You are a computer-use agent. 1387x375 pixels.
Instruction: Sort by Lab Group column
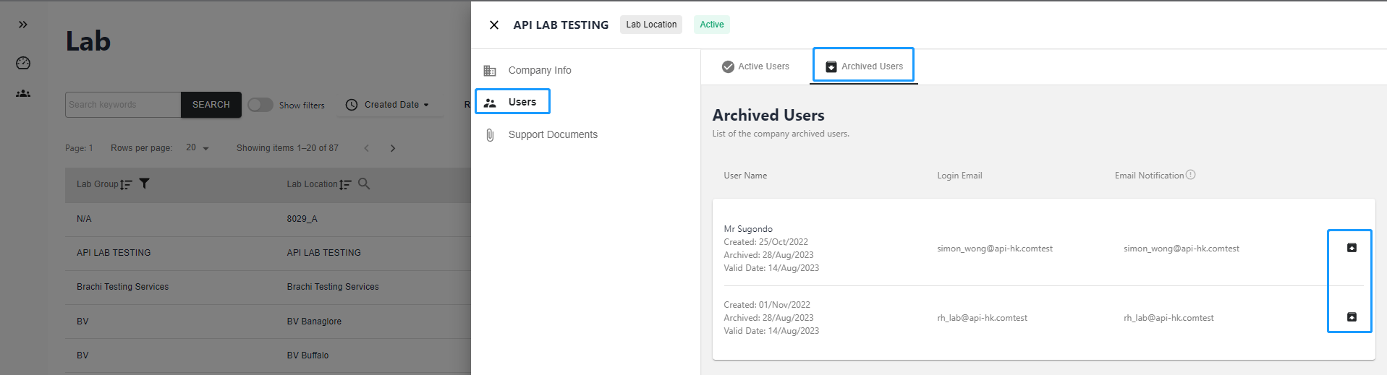(x=126, y=184)
